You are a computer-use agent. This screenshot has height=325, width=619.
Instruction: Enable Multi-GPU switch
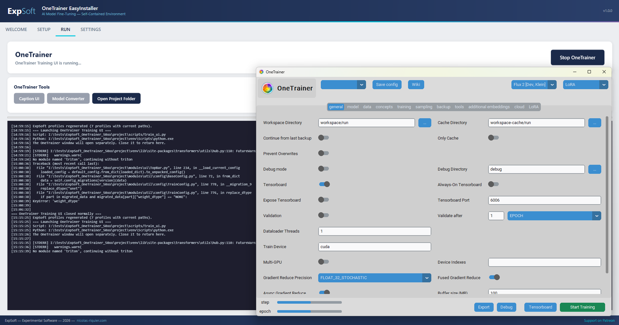click(x=323, y=262)
